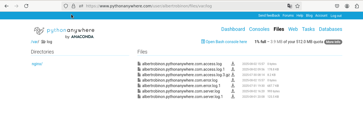
Task: Open the Account link
Action: pos(321,16)
